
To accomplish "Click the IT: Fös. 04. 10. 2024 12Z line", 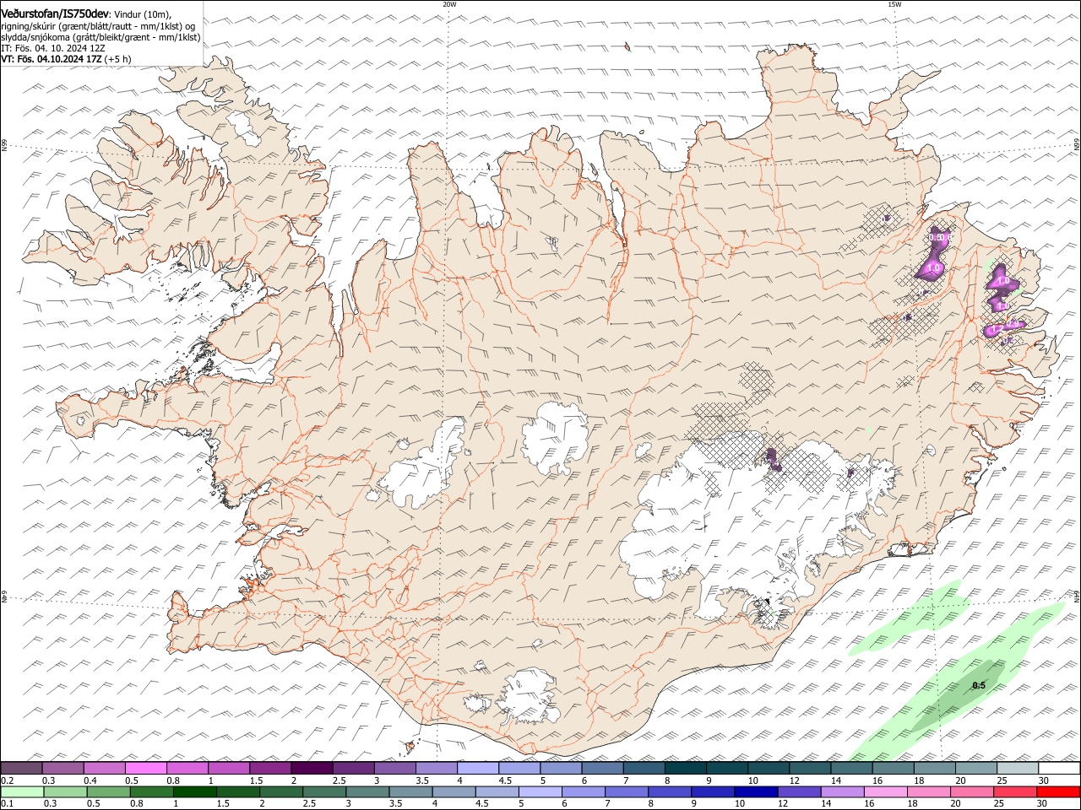I will tap(53, 48).
